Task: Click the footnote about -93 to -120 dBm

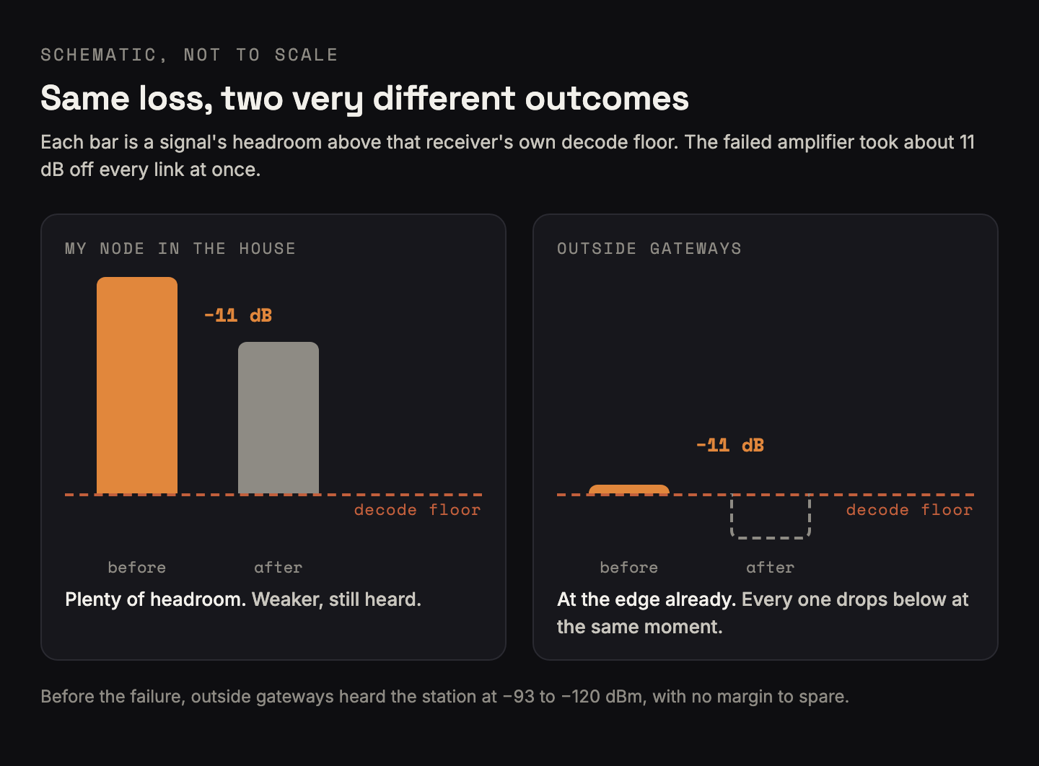Action: coord(444,697)
